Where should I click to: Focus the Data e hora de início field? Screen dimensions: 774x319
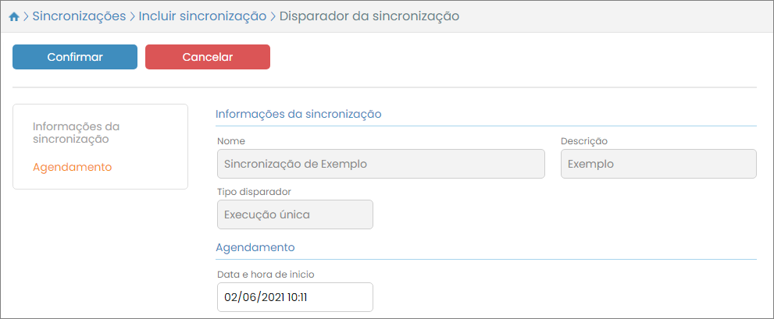[x=294, y=297]
